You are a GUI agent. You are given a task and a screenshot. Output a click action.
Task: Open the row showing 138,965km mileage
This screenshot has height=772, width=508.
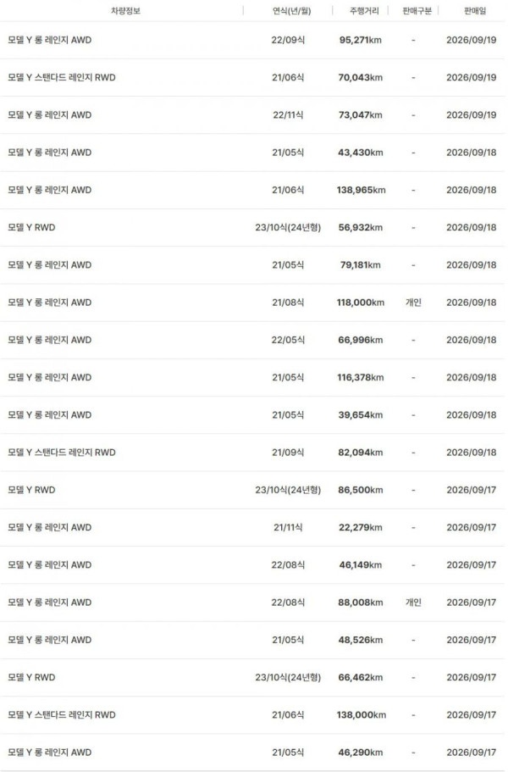[252, 190]
